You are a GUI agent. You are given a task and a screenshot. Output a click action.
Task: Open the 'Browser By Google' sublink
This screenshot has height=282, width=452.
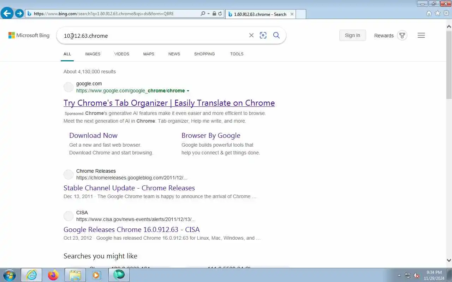point(211,135)
